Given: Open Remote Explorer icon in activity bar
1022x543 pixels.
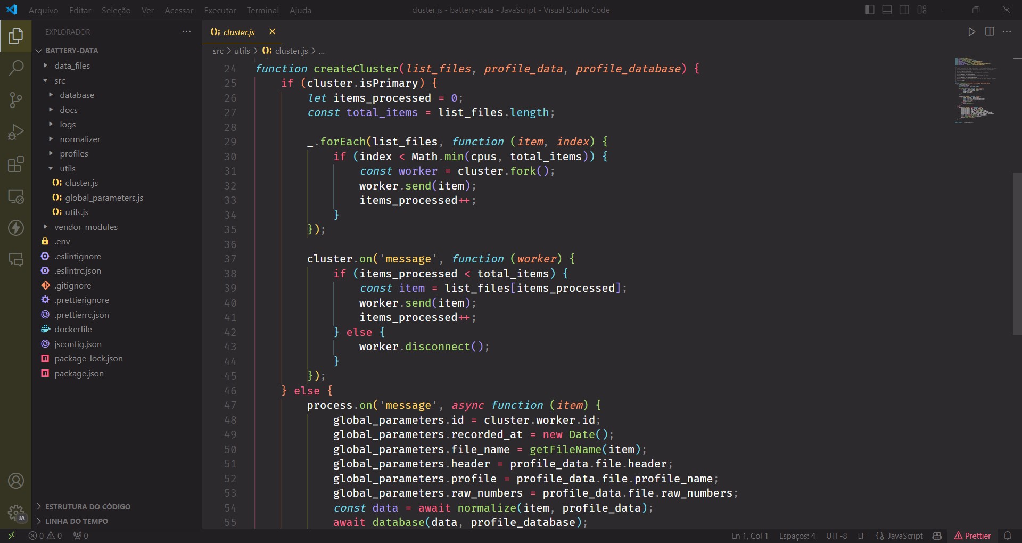Looking at the screenshot, I should [x=16, y=196].
